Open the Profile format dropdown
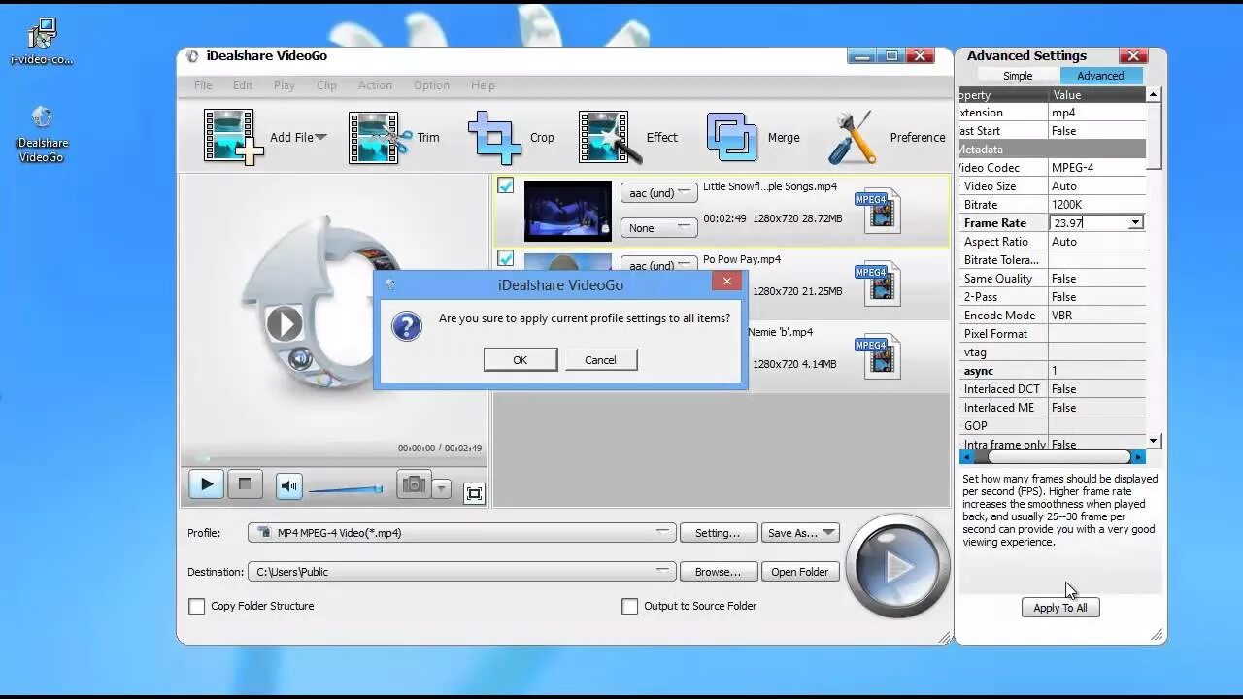1243x699 pixels. (663, 532)
